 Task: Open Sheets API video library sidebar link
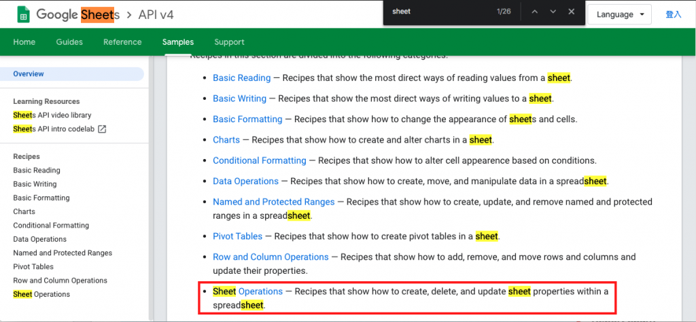point(52,115)
